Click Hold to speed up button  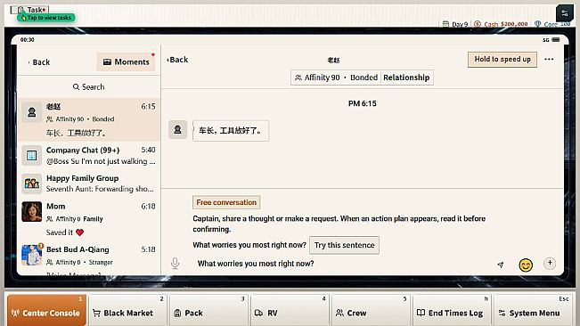[x=502, y=59]
